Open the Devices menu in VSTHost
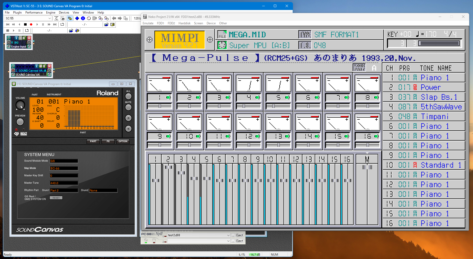Viewport: 473px width, 259px height. pos(64,12)
